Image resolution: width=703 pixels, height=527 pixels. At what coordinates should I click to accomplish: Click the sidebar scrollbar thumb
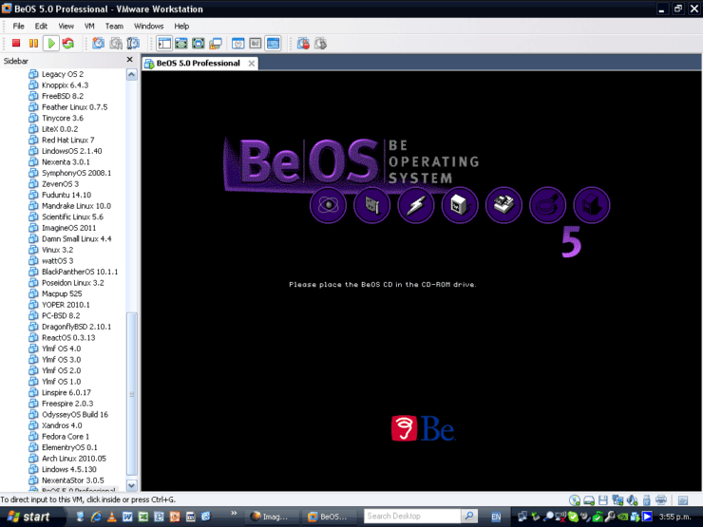pos(131,394)
